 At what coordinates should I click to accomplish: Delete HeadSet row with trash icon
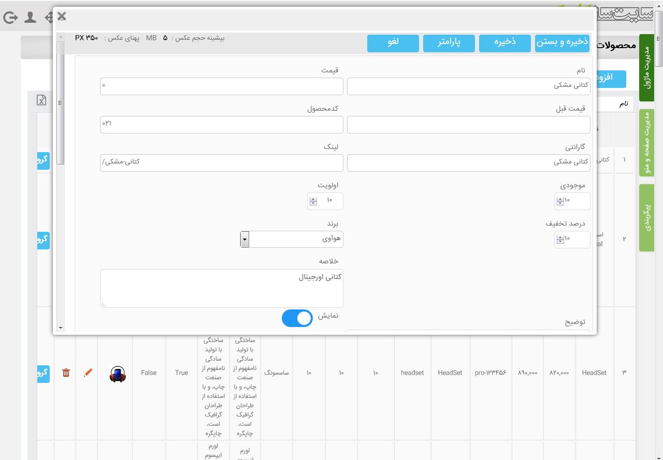pos(66,373)
